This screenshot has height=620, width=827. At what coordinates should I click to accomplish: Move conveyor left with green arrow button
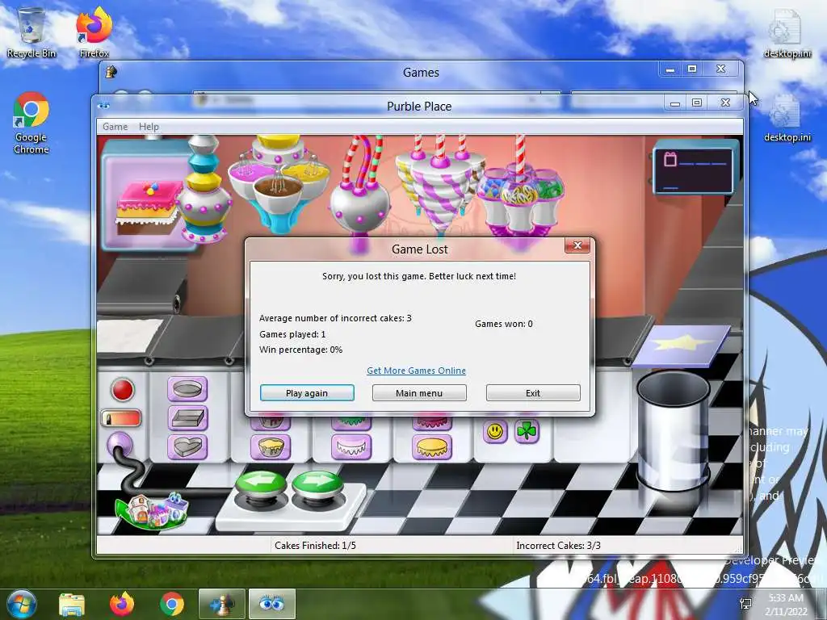coord(261,482)
